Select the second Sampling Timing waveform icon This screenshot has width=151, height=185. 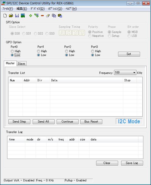point(69,33)
